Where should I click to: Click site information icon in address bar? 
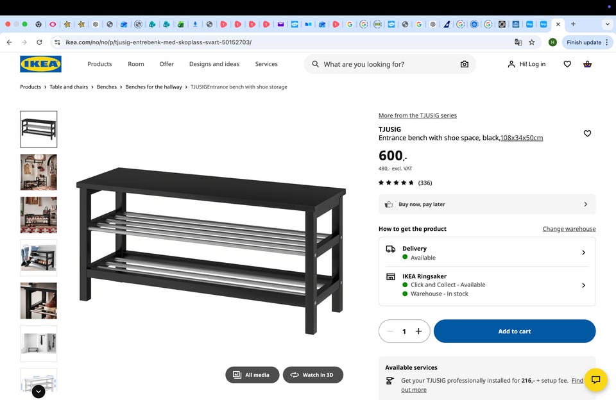tap(57, 42)
